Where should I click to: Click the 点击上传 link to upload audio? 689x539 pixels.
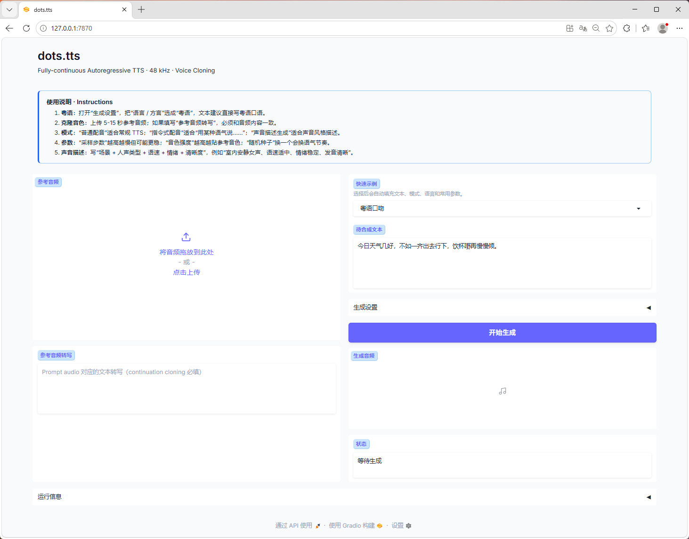coord(186,272)
